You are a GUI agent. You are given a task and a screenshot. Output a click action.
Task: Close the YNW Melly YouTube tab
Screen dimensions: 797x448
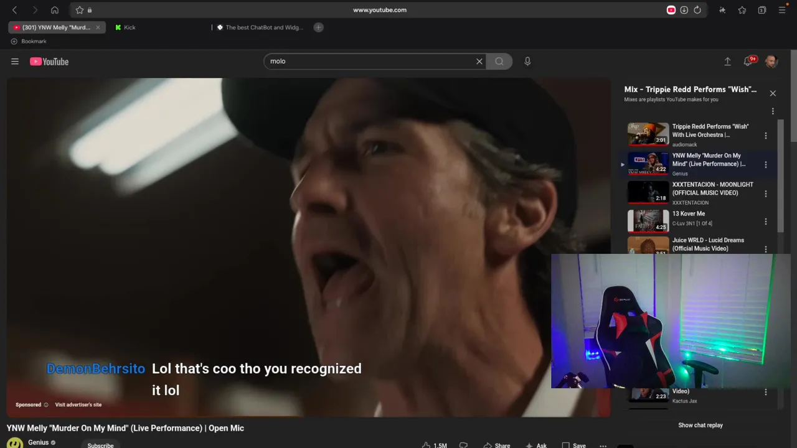[x=98, y=27]
